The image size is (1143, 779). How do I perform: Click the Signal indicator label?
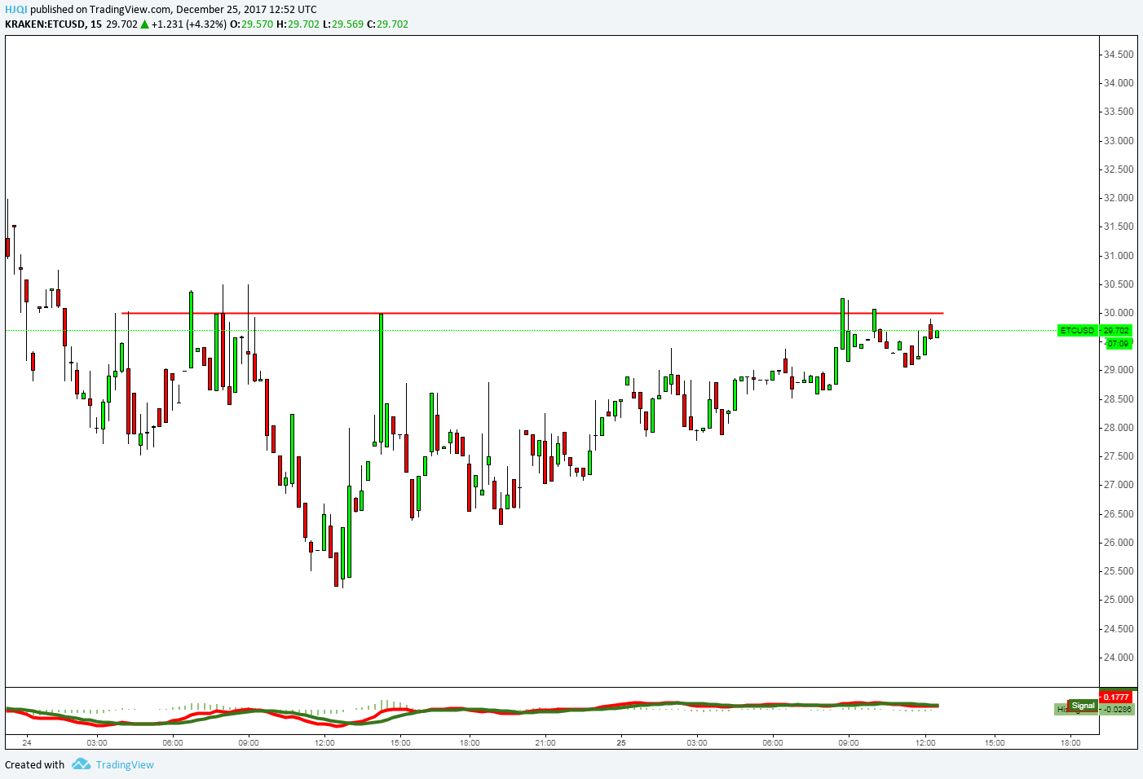pyautogui.click(x=1083, y=706)
